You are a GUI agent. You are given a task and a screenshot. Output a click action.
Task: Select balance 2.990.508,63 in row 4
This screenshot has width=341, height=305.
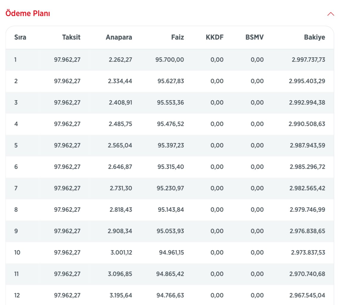click(x=307, y=124)
